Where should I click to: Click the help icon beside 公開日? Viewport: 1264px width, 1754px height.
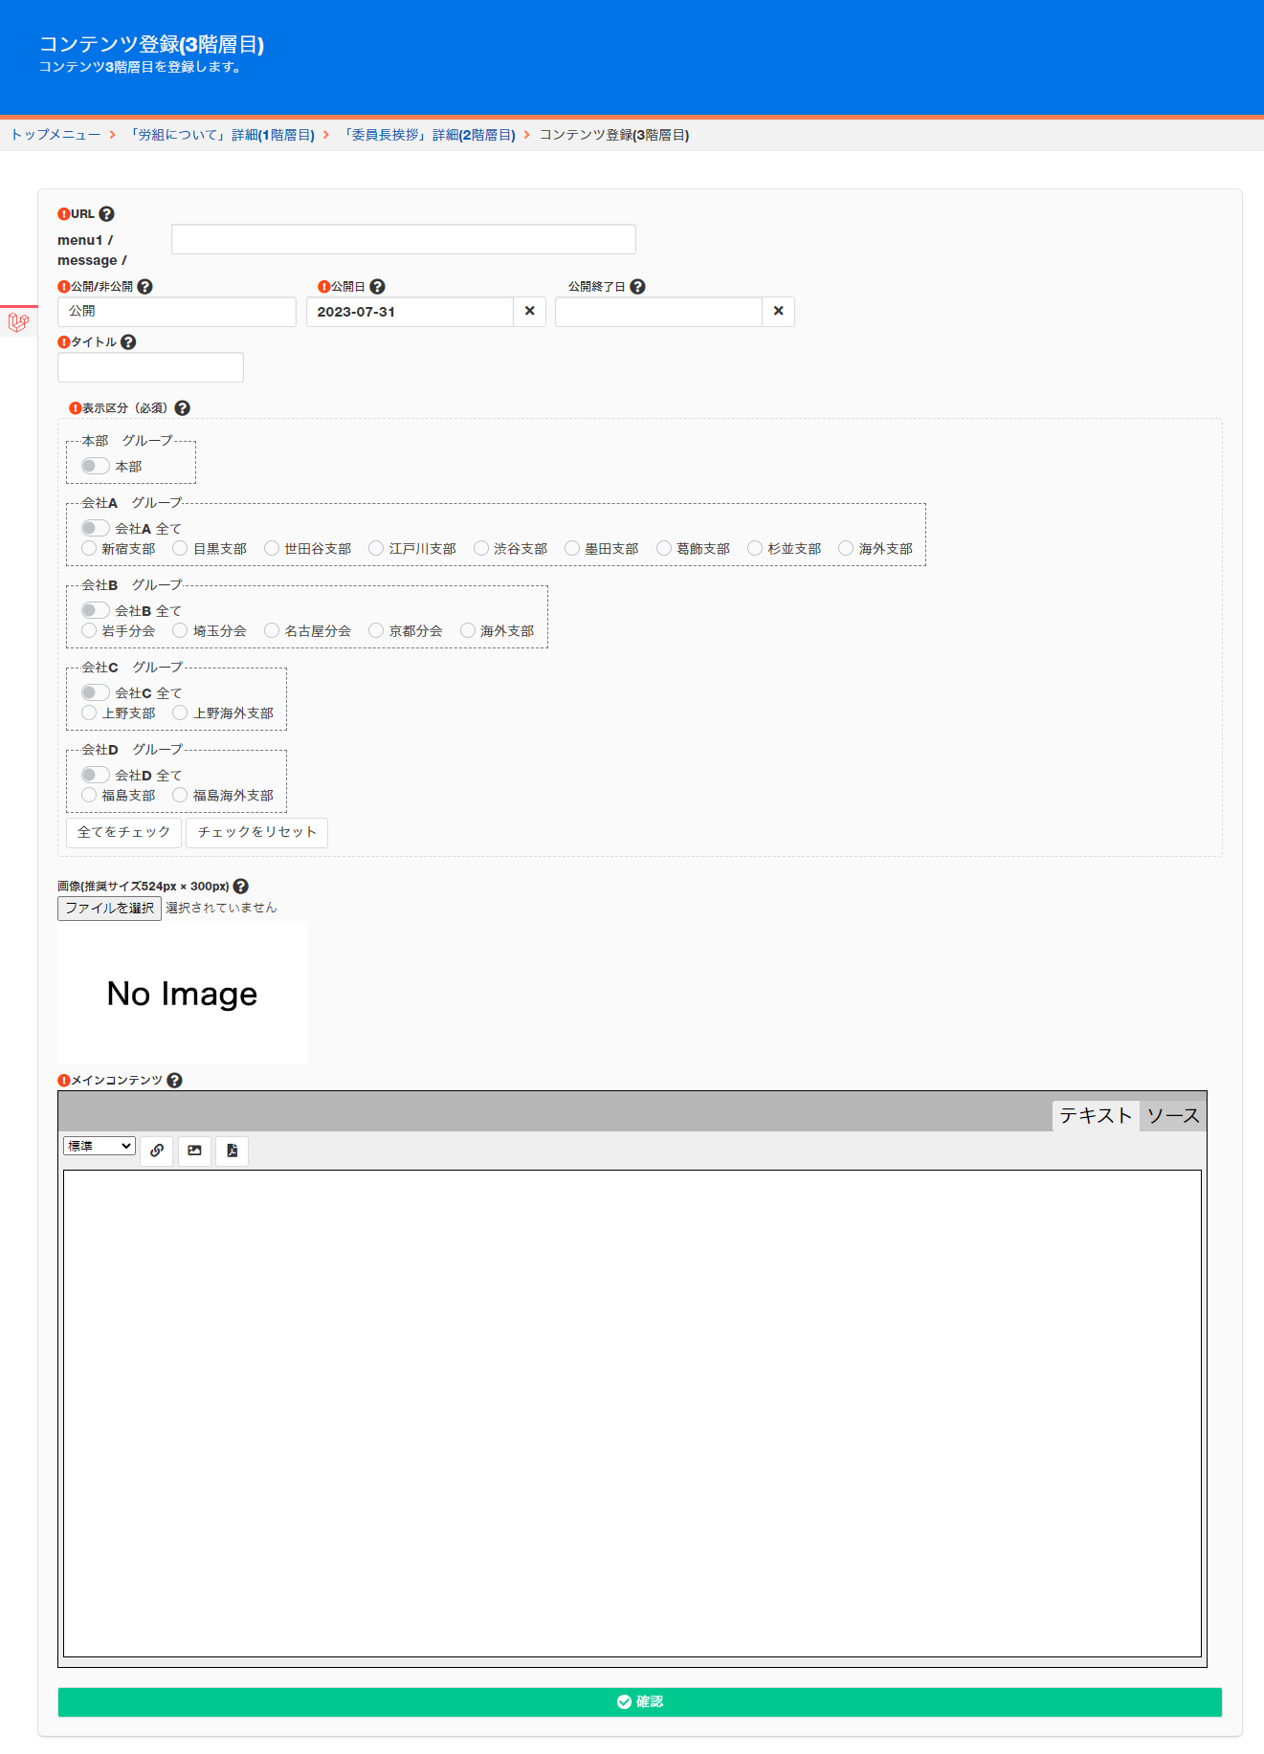[x=377, y=286]
